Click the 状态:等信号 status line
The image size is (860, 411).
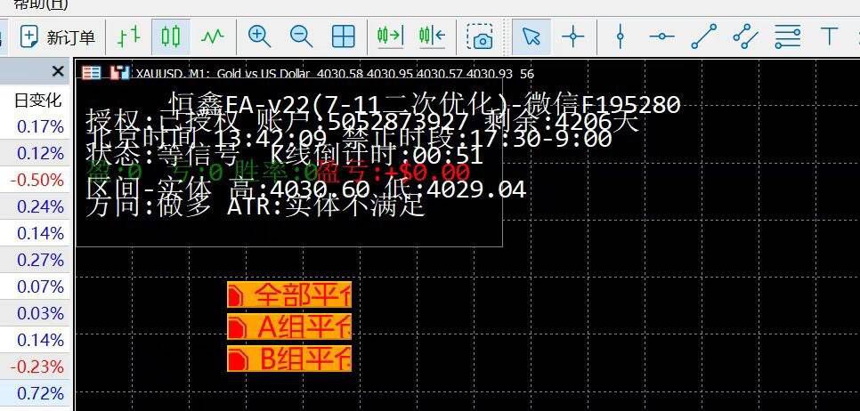[x=284, y=155]
